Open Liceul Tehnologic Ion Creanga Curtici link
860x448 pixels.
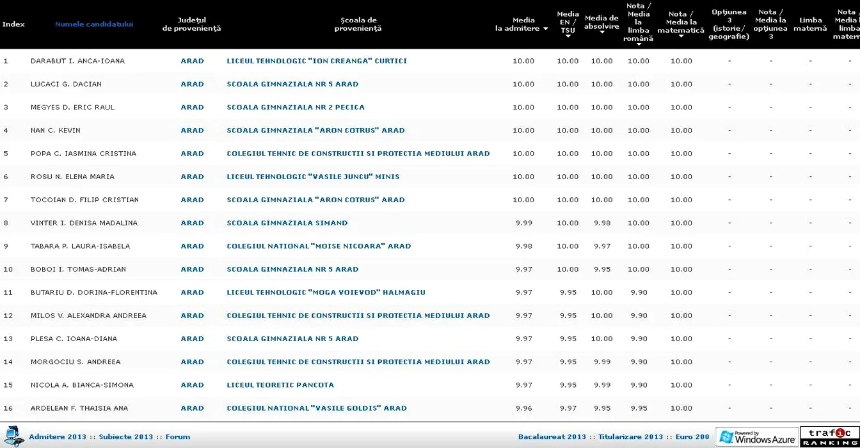(317, 61)
